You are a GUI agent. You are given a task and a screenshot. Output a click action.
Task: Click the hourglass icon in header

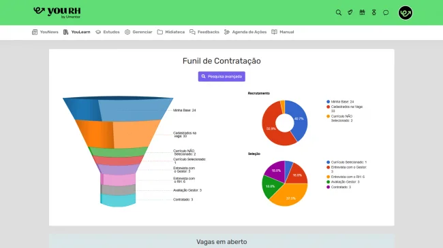[x=373, y=12]
